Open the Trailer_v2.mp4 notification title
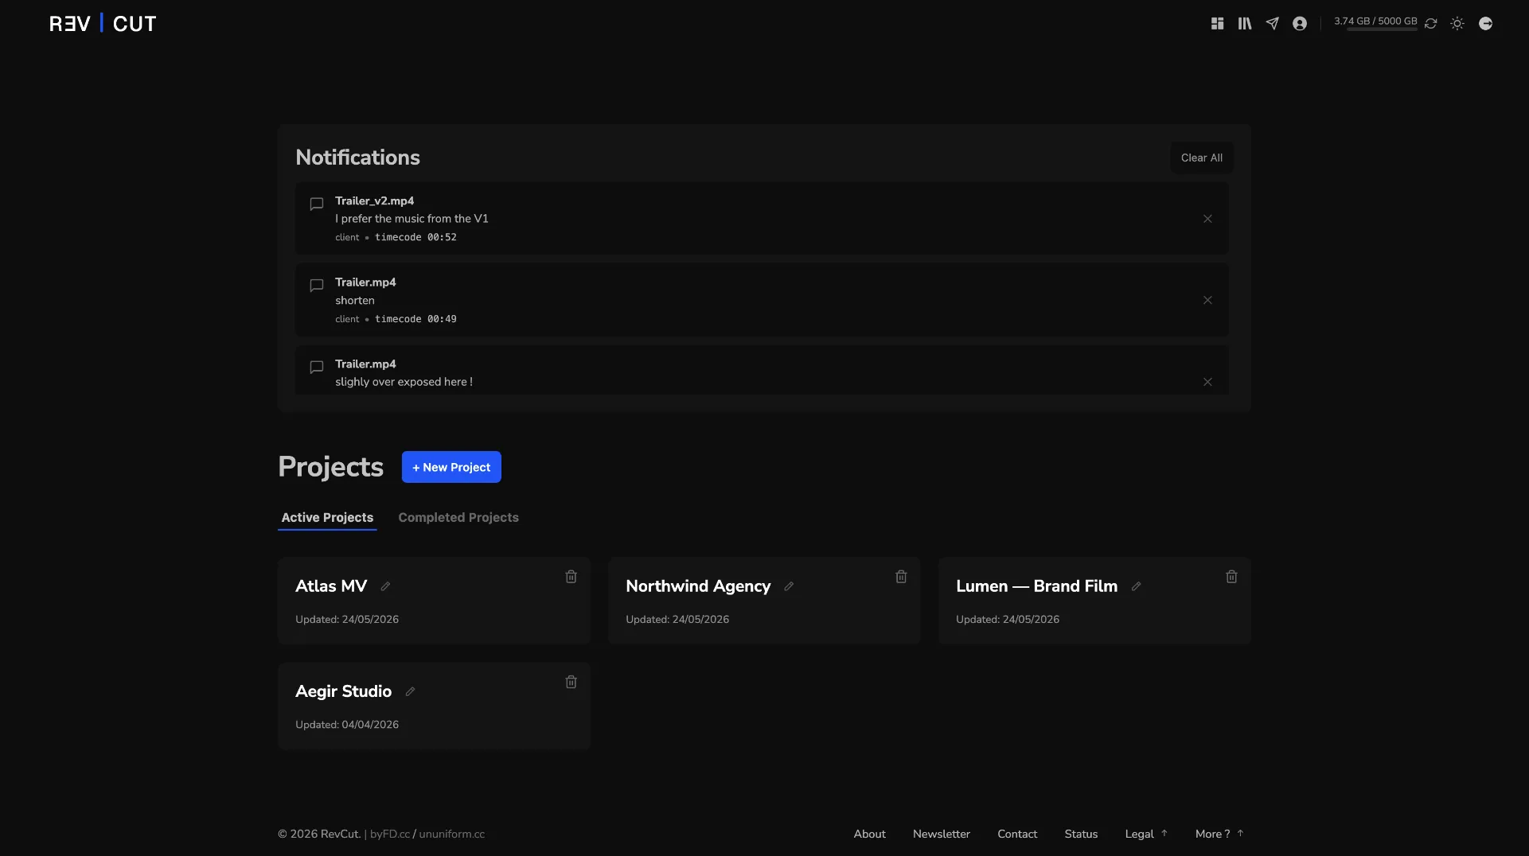 374,200
